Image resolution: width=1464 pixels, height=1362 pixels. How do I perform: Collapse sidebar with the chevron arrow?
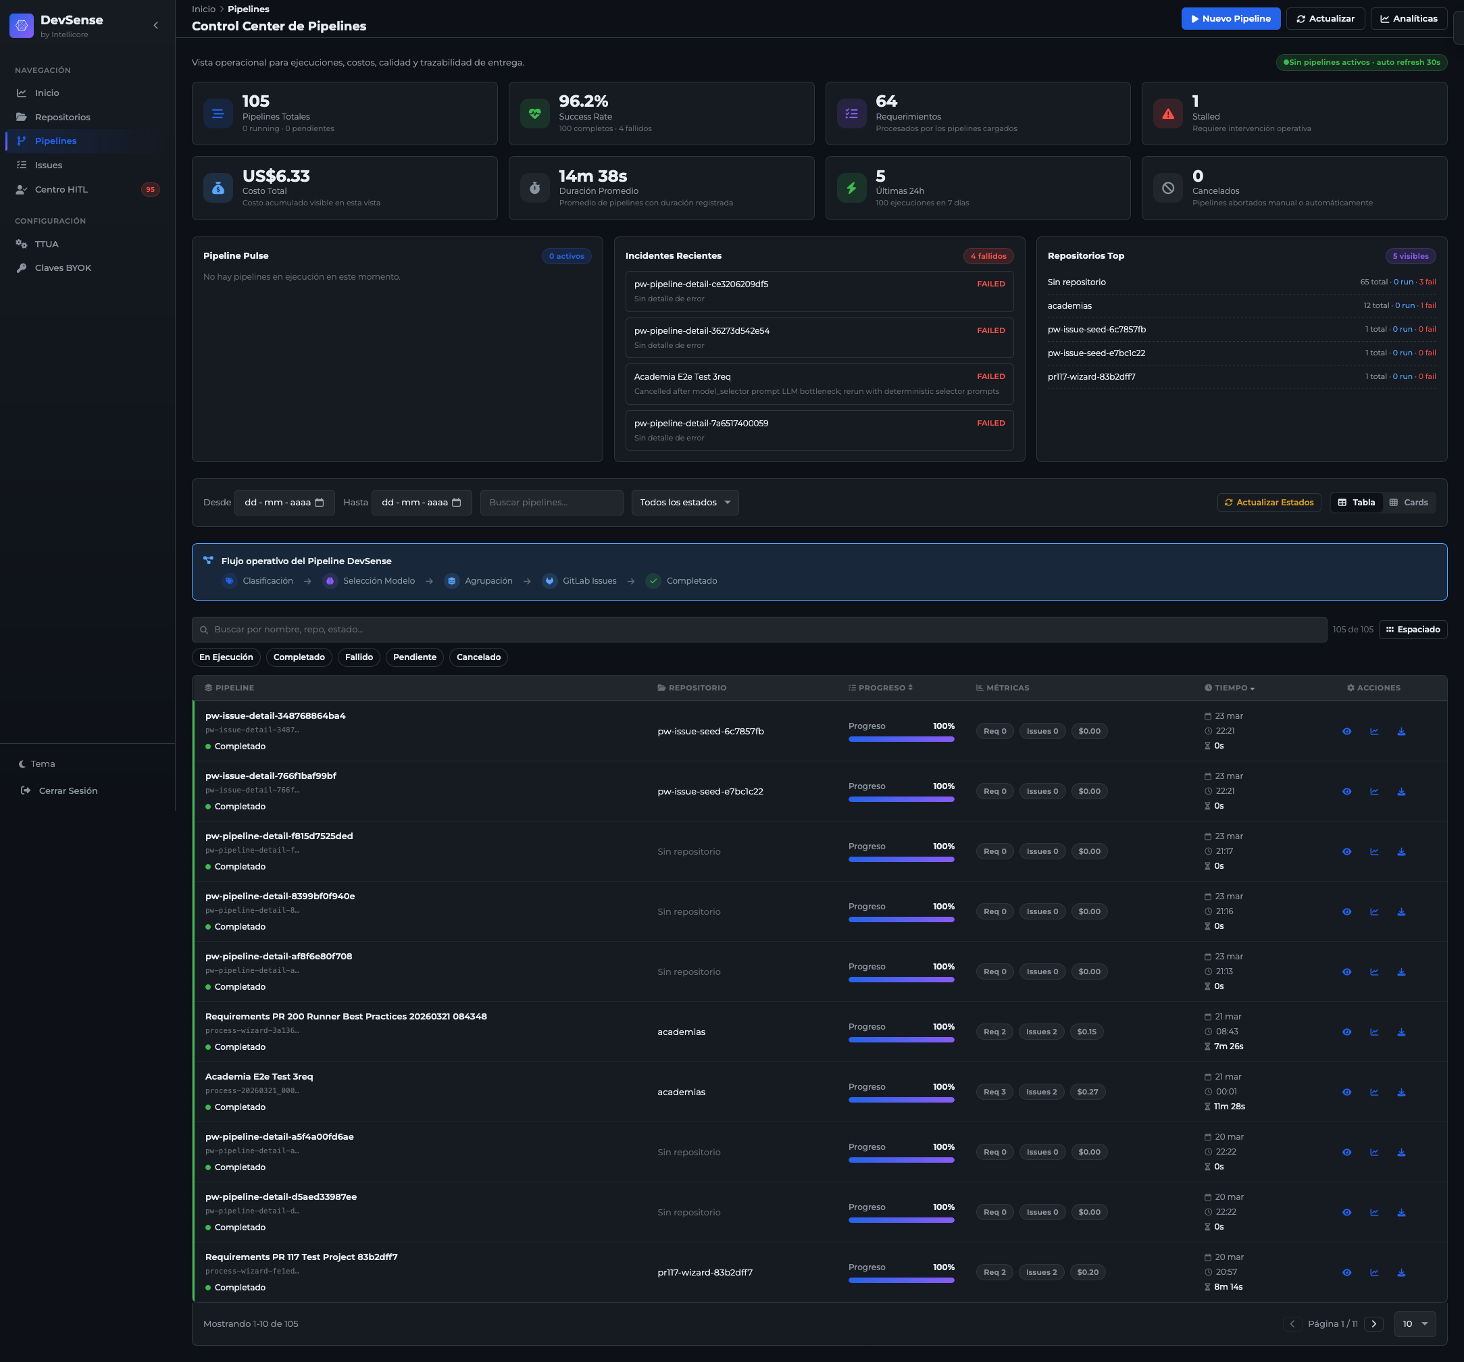pos(155,26)
